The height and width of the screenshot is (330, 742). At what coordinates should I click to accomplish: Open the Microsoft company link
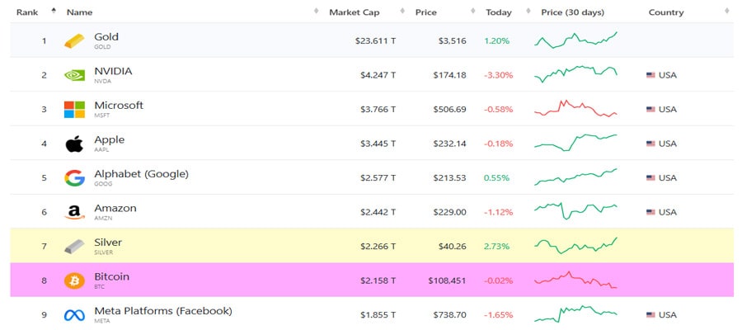click(x=119, y=105)
